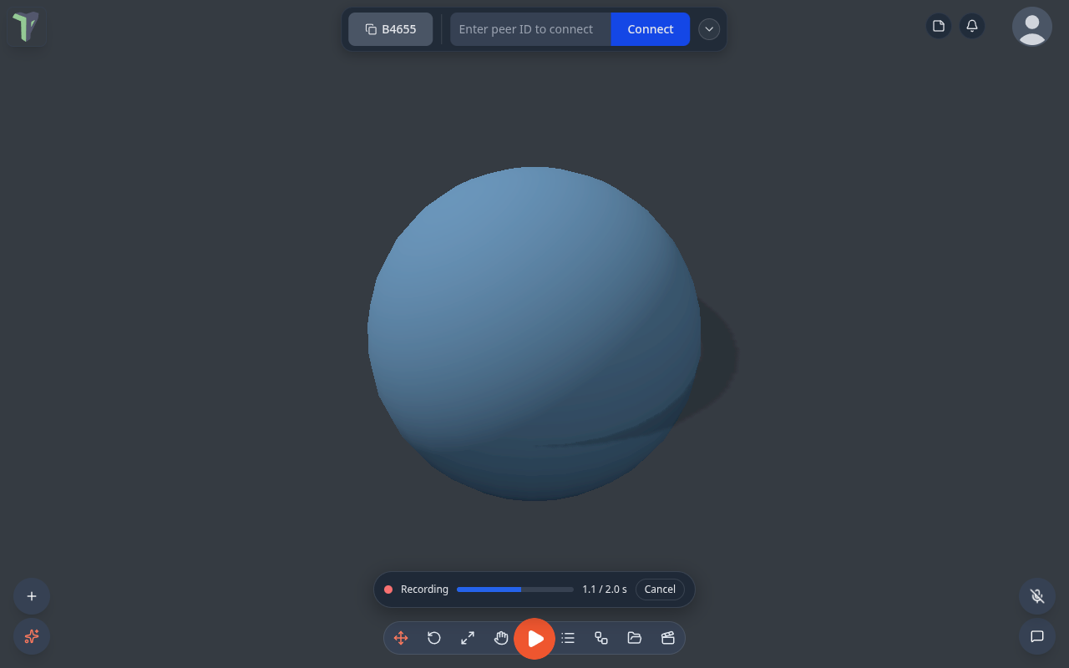Select the hand grab tool
Screen dimensions: 1069x668
501,638
